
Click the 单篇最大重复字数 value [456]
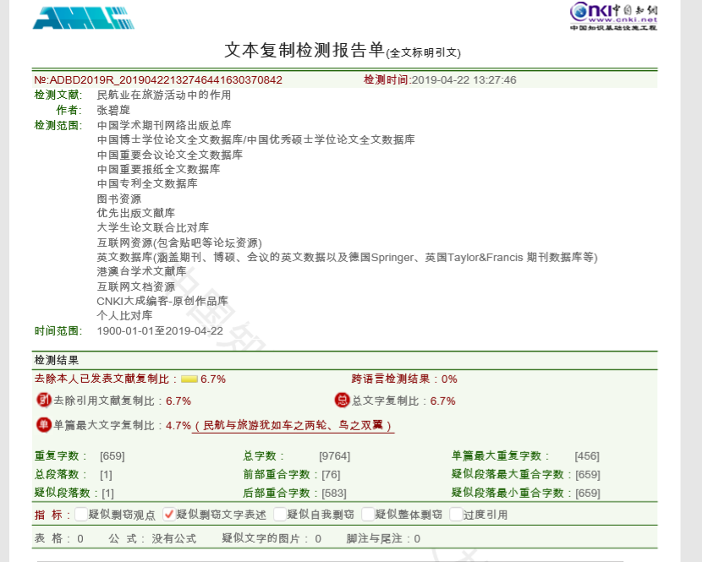587,456
